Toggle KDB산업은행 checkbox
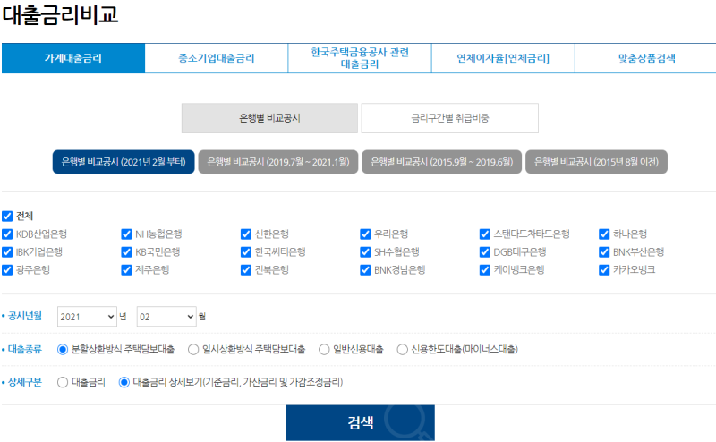Image resolution: width=716 pixels, height=442 pixels. pyautogui.click(x=7, y=234)
